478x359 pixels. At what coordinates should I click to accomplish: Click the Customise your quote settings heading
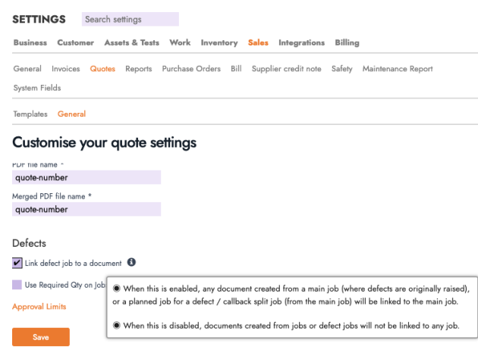(104, 142)
